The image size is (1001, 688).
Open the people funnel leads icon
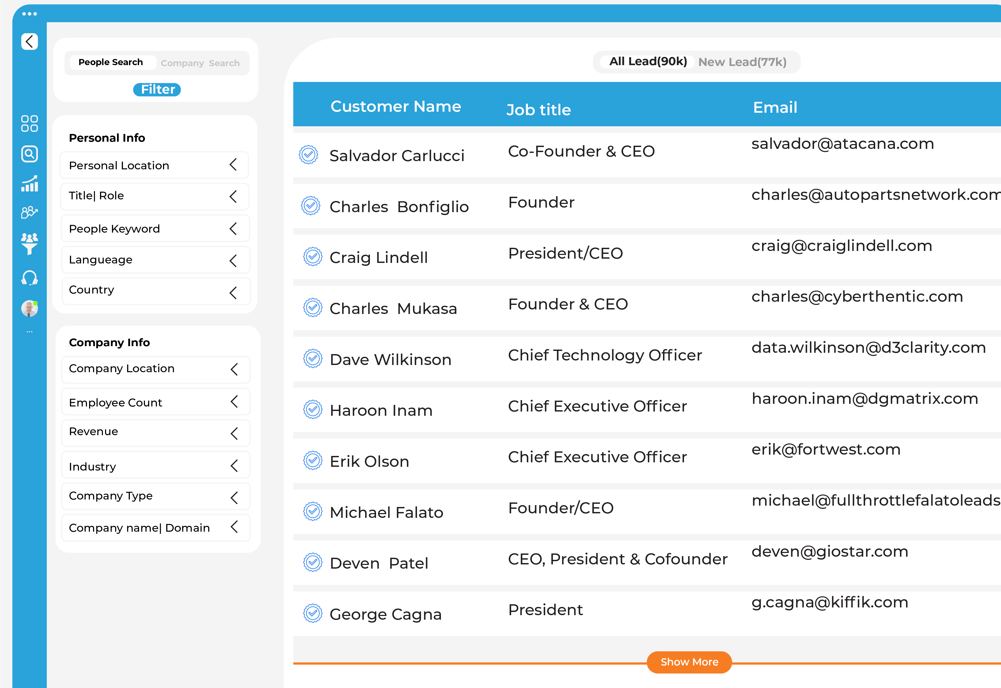click(29, 244)
